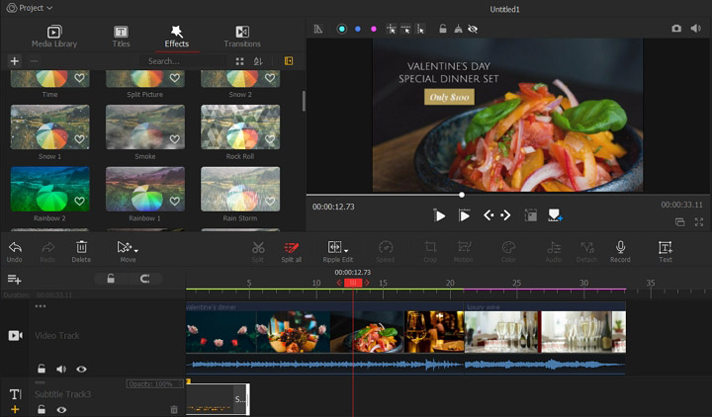Click the Undo arrow
712x417 pixels.
tap(15, 247)
